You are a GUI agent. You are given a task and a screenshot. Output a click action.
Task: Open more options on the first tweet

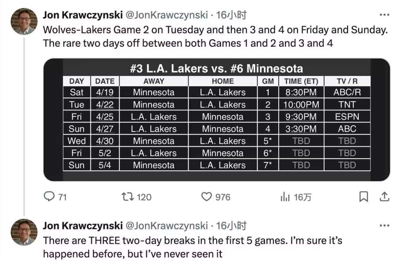pos(385,15)
